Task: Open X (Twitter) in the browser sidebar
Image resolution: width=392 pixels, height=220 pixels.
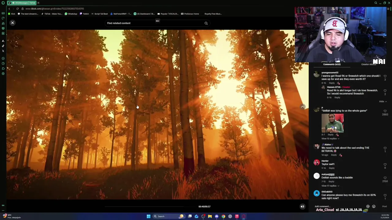Action: tap(3, 51)
